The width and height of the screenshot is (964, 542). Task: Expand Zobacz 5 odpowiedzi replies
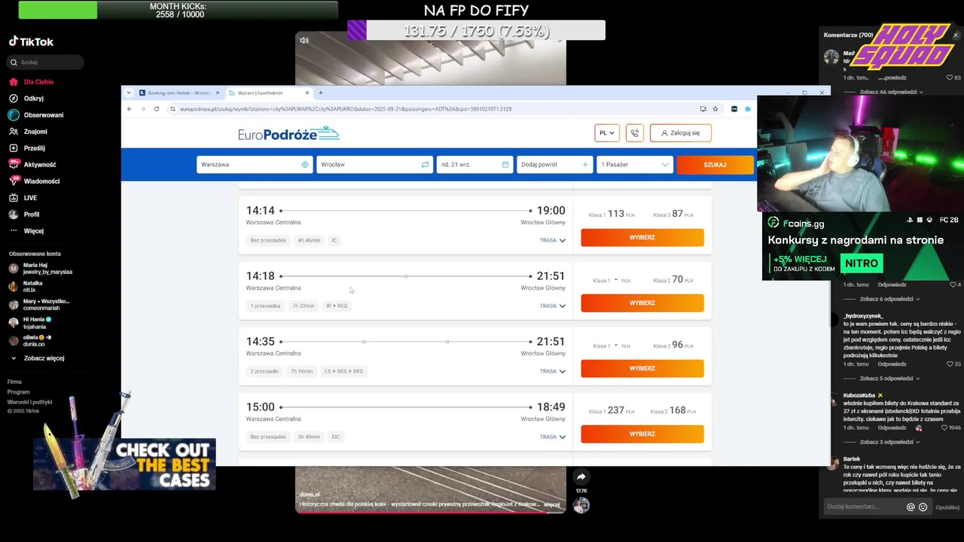pos(890,379)
